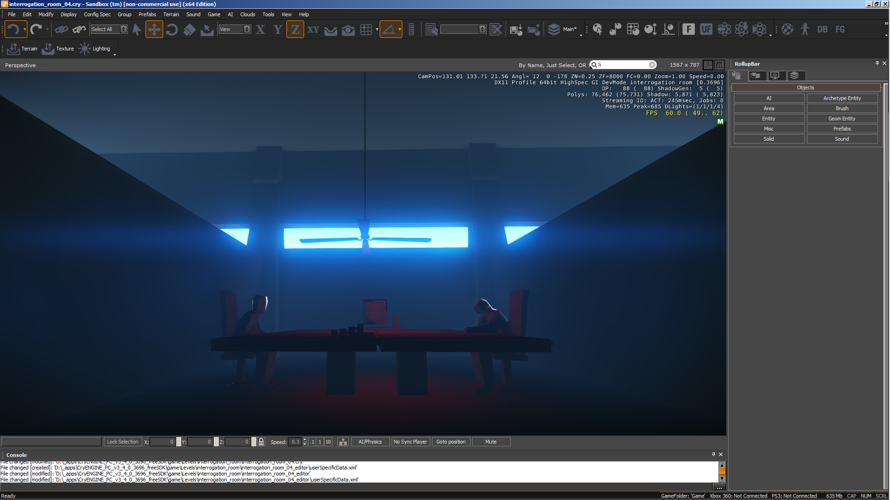Screen dimensions: 890x500
Task: Click the Lighting sun icon
Action: point(85,49)
